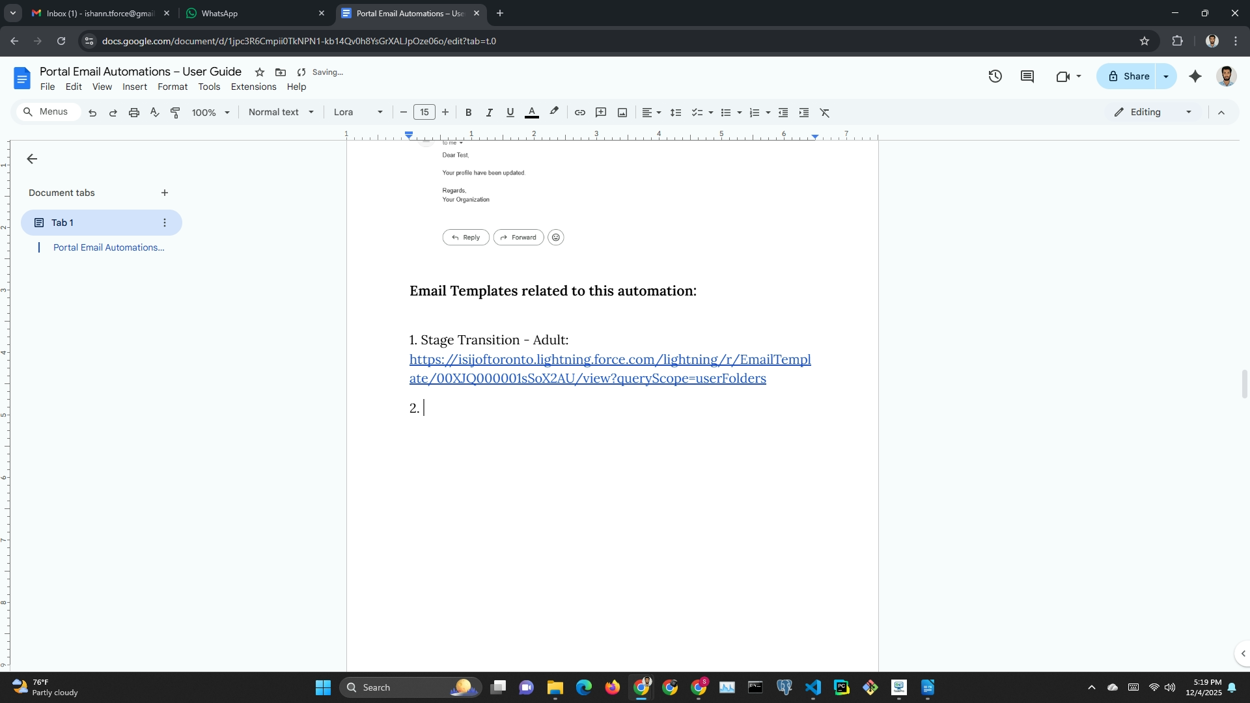Toggle Underline formatting

point(510,113)
